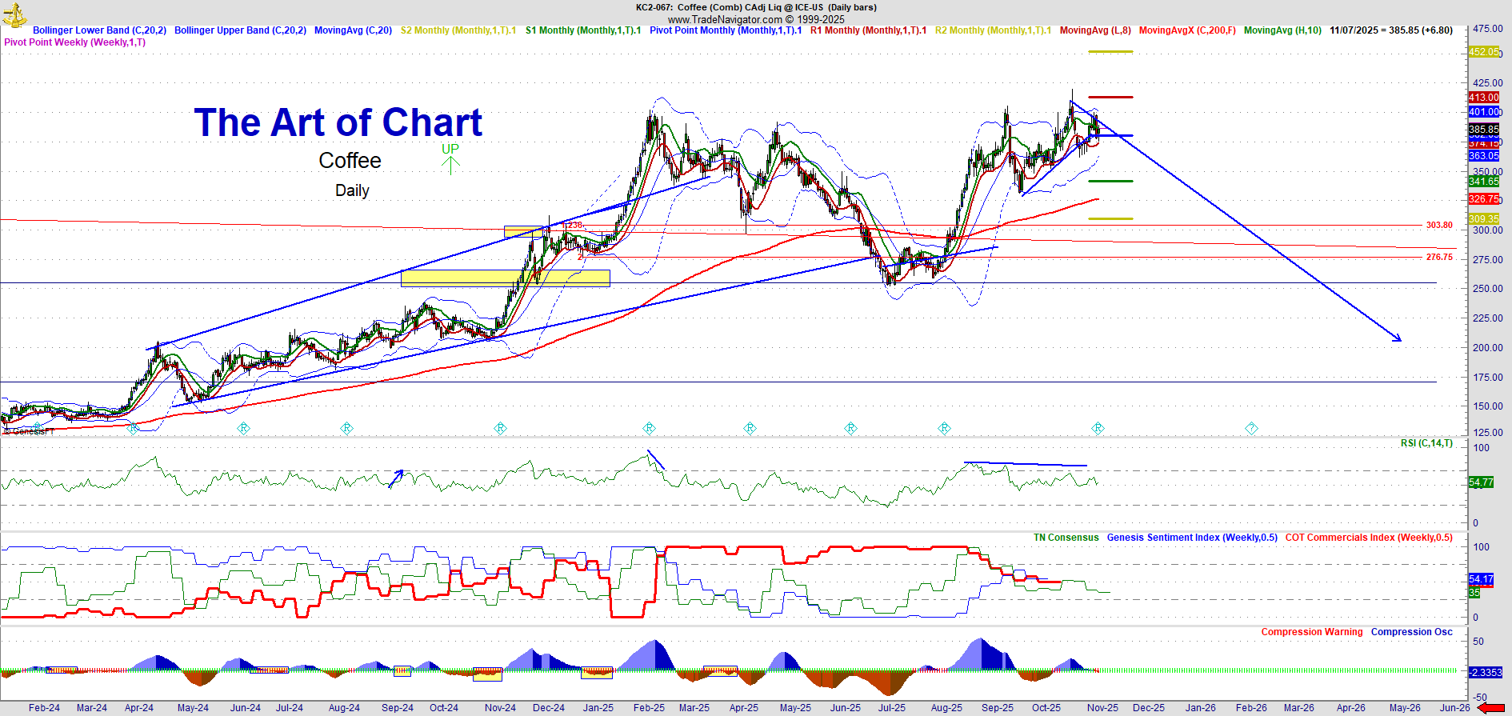Click the rollover R diamond above Dec-24
This screenshot has width=1512, height=716.
[500, 429]
